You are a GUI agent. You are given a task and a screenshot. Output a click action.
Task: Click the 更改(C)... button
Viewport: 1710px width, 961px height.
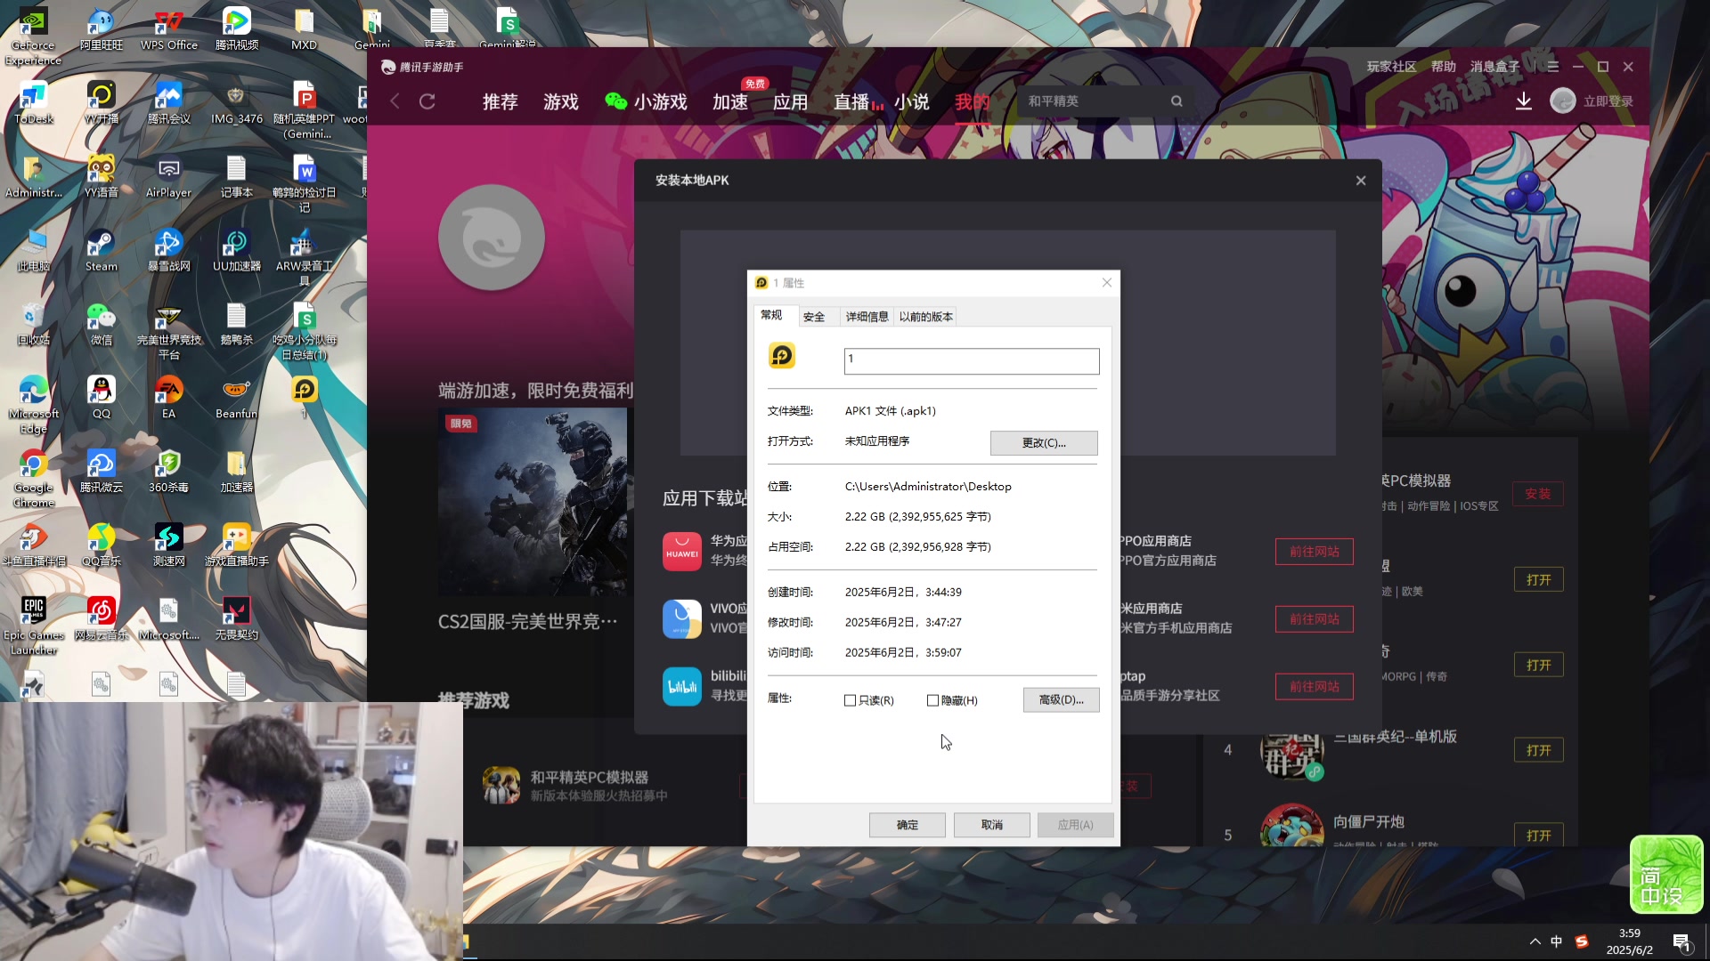1044,443
